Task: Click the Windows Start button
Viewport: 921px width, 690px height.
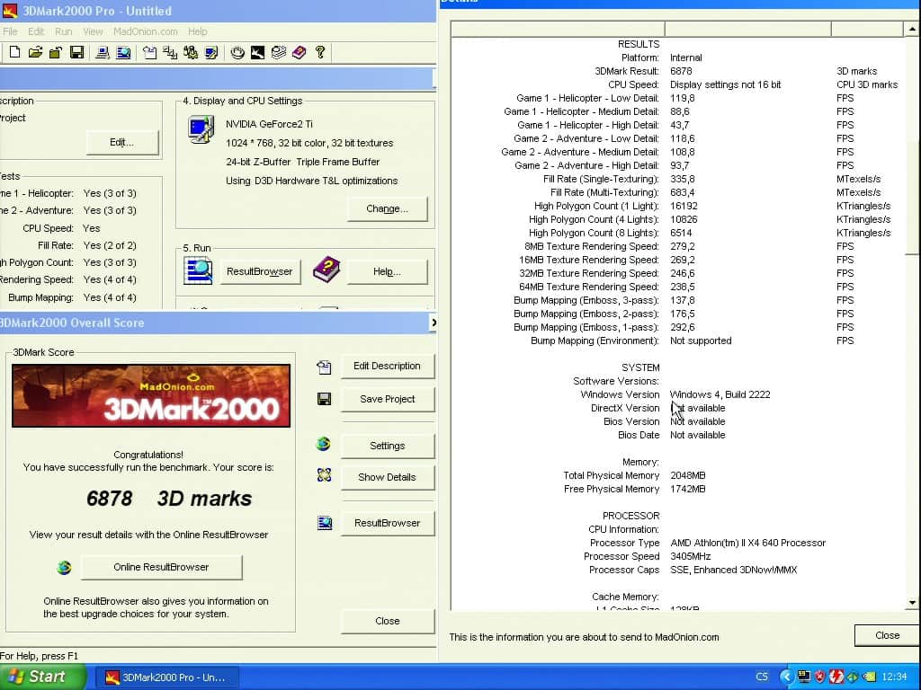Action: [41, 677]
